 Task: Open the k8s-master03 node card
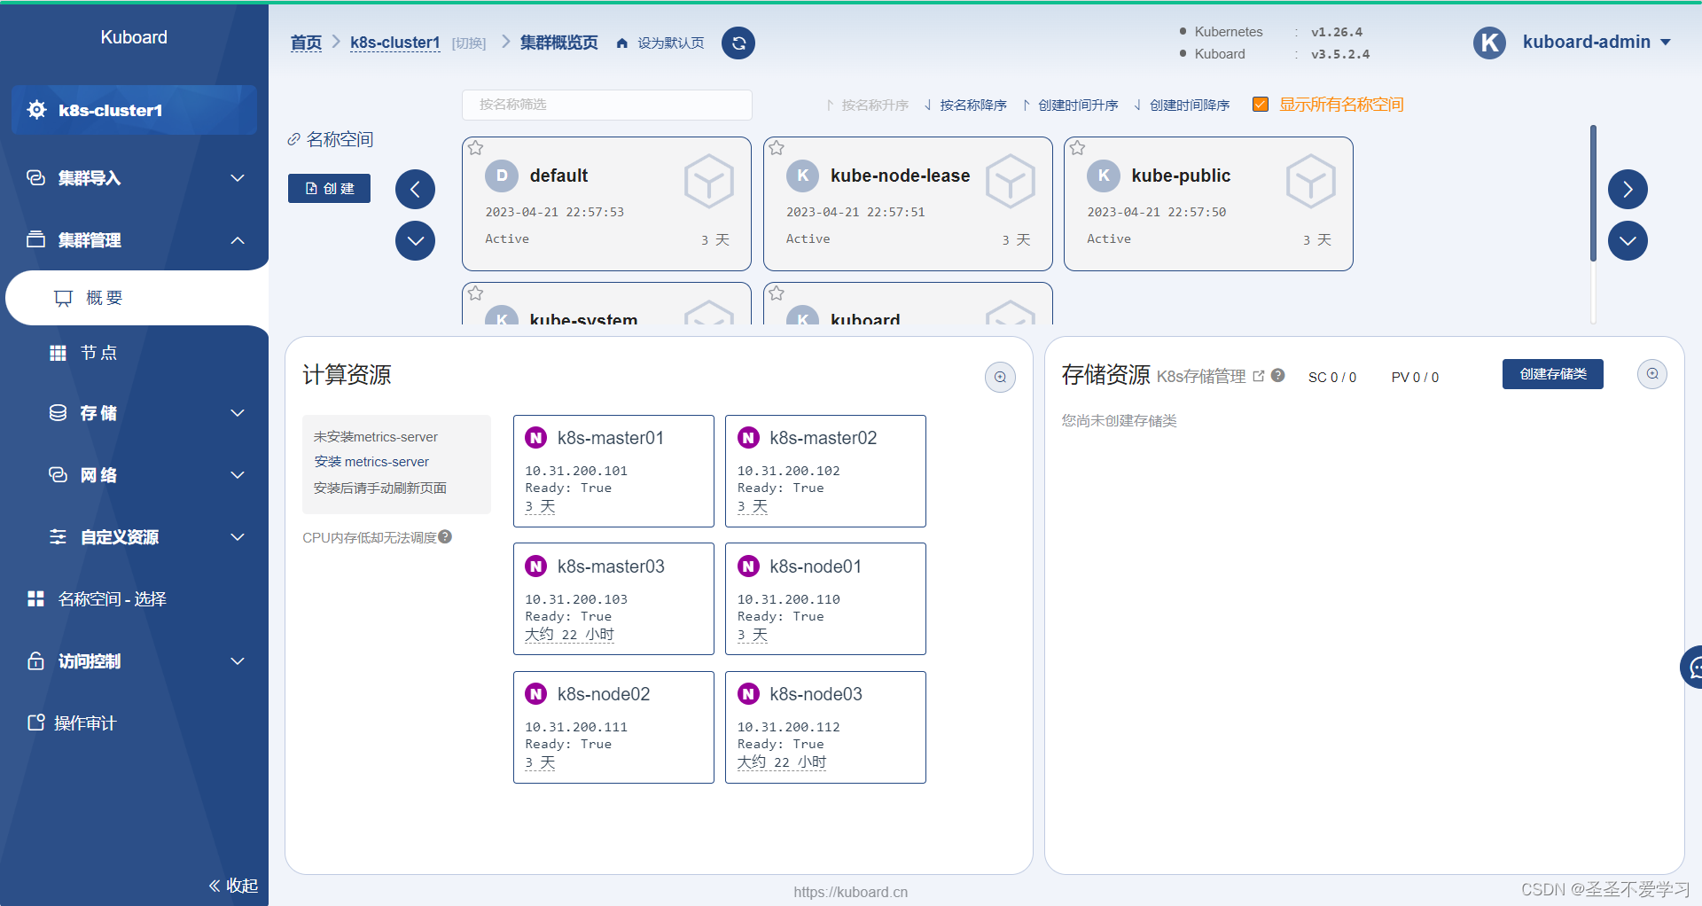(613, 599)
